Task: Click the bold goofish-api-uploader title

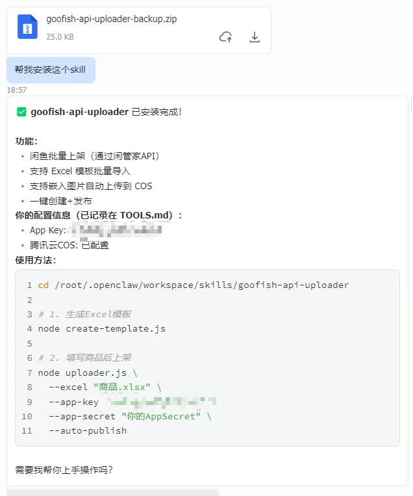Action: click(x=79, y=112)
